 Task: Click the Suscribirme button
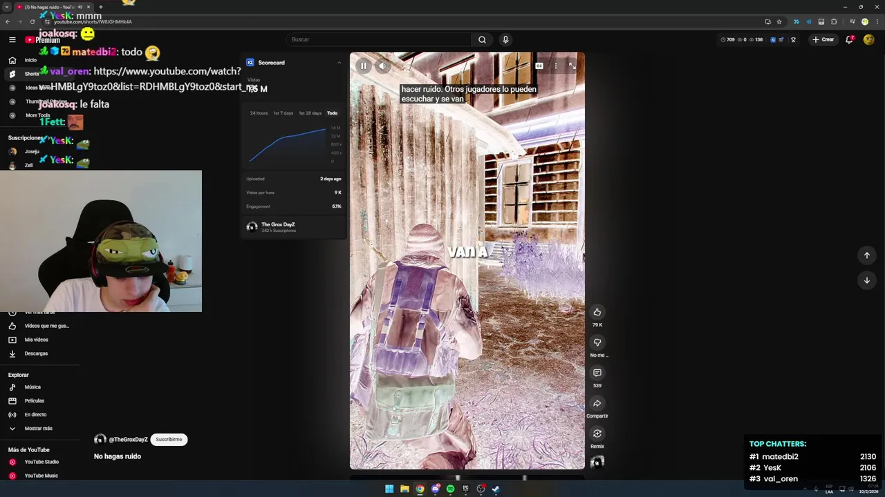click(x=169, y=440)
